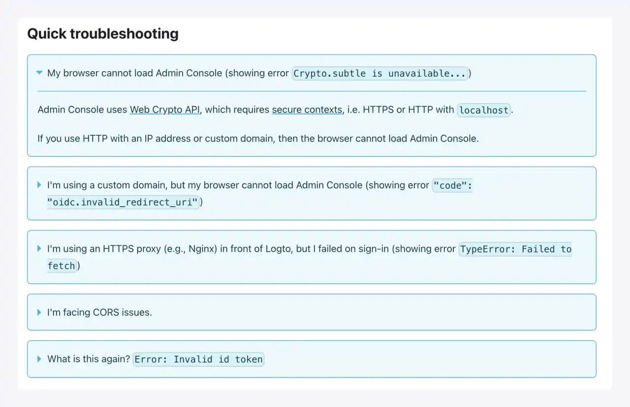Viewport: 630px width, 407px height.
Task: Open the Web Crypto API link
Action: (x=165, y=110)
